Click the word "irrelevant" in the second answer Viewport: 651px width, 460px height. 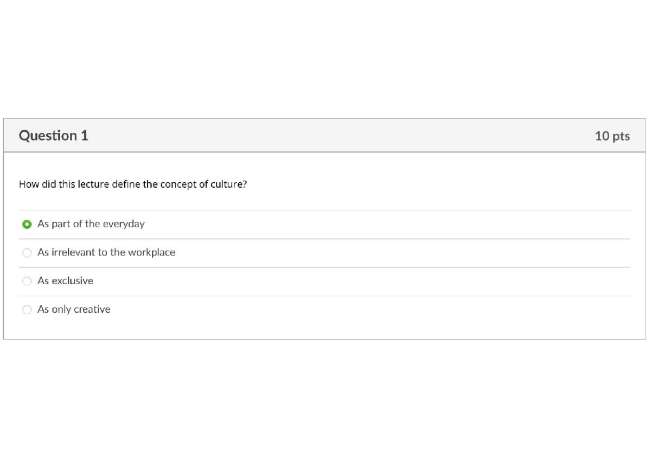pyautogui.click(x=73, y=253)
